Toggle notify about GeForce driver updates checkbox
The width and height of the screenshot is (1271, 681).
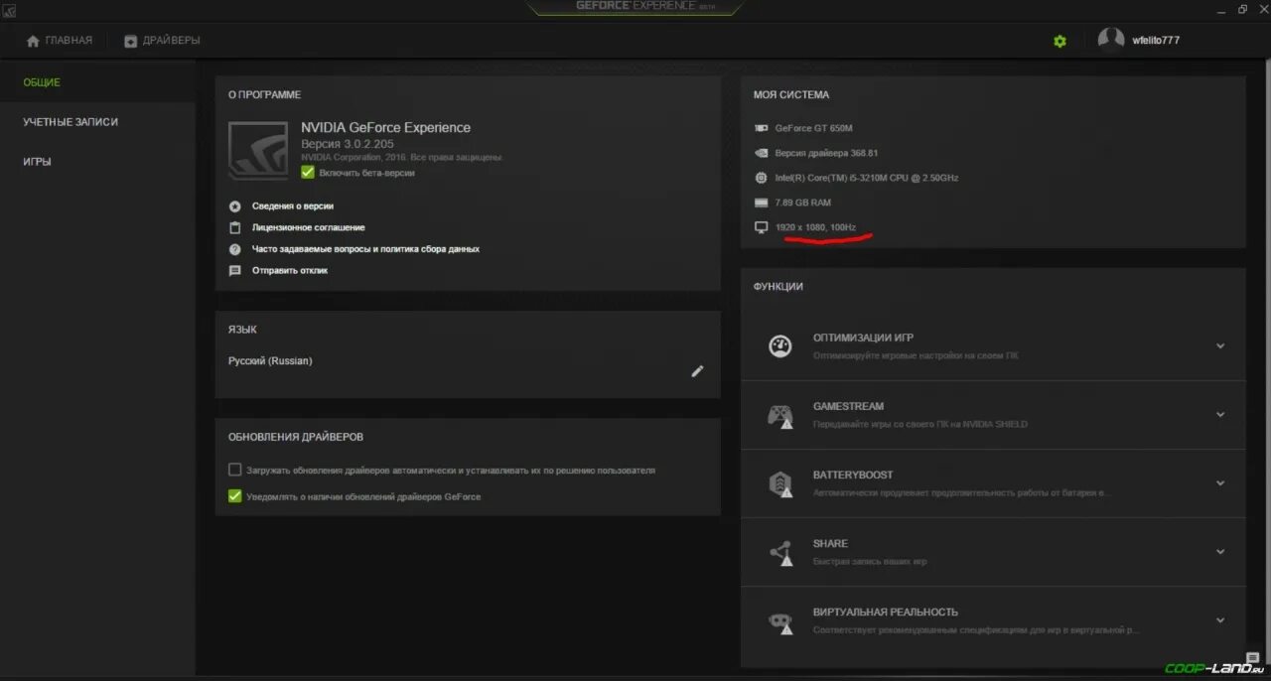235,496
